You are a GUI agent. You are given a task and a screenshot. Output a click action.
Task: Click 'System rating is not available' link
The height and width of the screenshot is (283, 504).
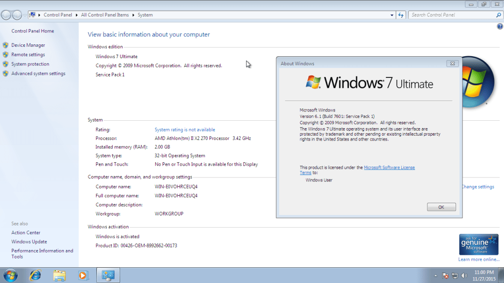click(x=185, y=130)
